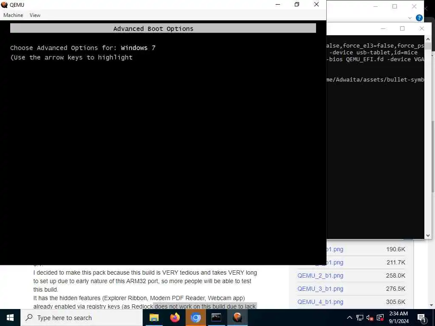Open the 2:34 AM clock and calendar

point(398,318)
